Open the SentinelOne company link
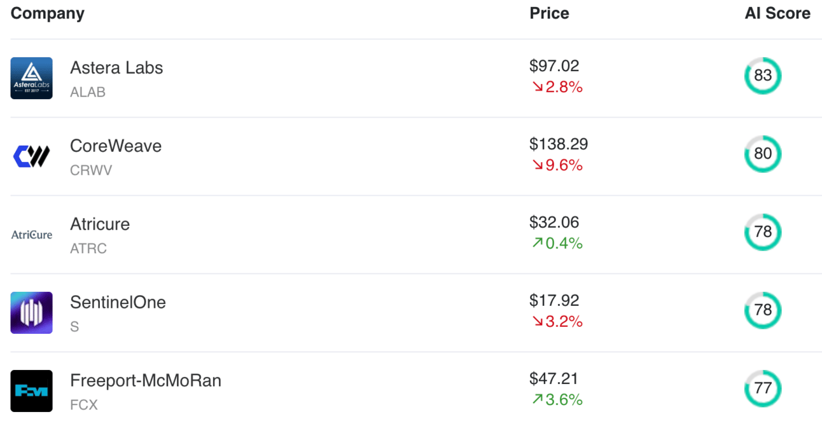This screenshot has height=426, width=822. (x=118, y=303)
